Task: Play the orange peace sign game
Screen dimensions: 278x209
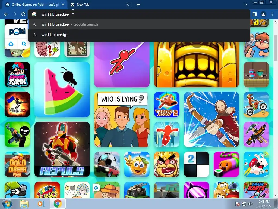Action: (x=137, y=164)
